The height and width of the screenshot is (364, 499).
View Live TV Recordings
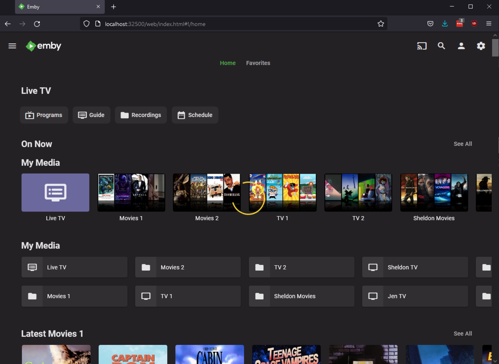pos(141,115)
